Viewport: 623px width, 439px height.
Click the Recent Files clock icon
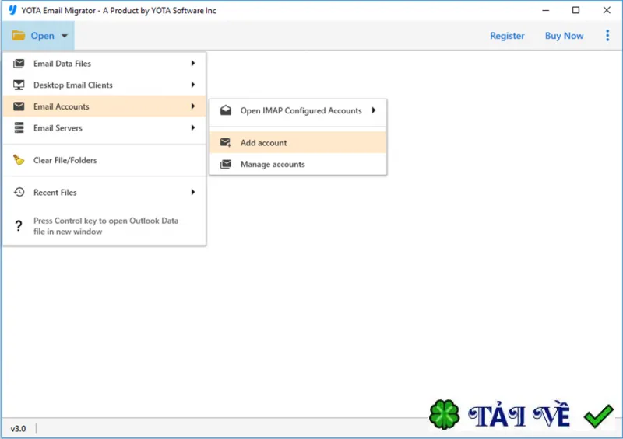19,193
